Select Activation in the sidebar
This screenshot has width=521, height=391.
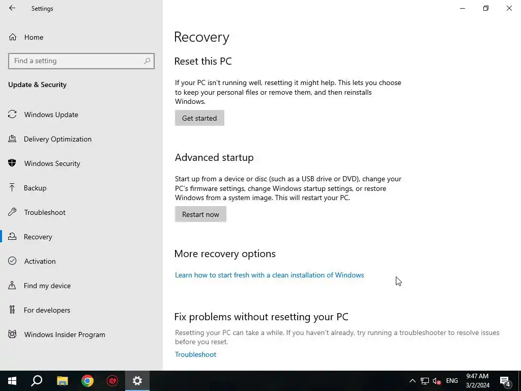click(x=81, y=261)
